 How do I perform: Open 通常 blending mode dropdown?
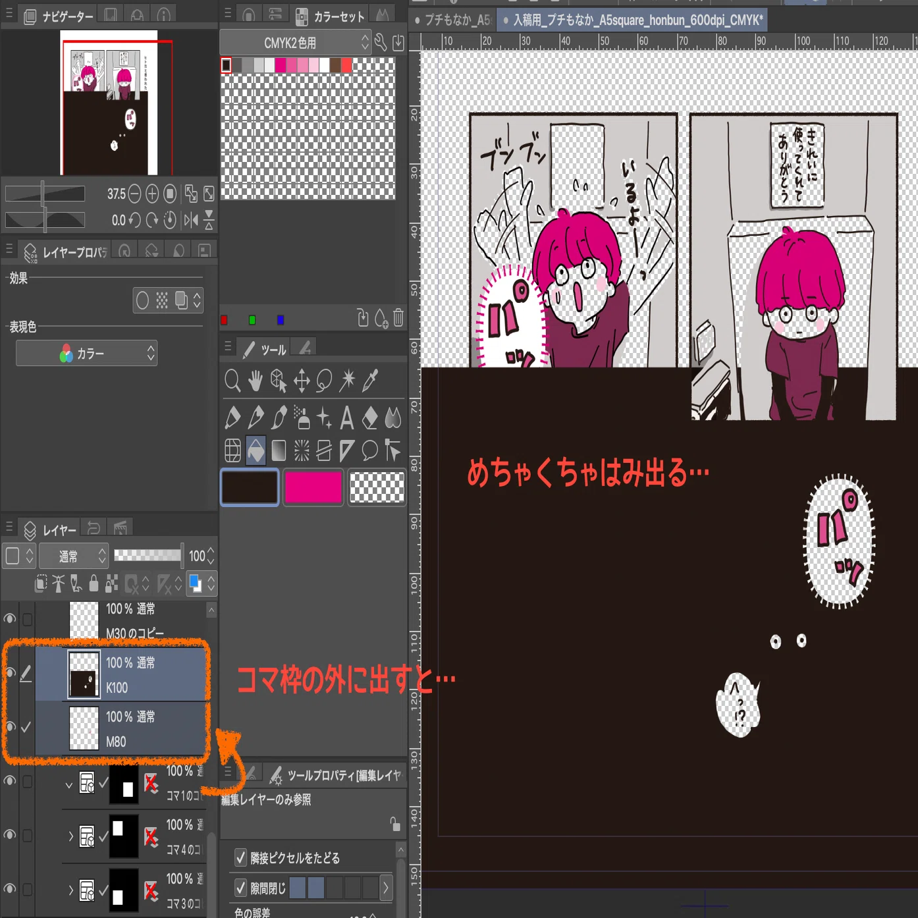click(x=74, y=556)
